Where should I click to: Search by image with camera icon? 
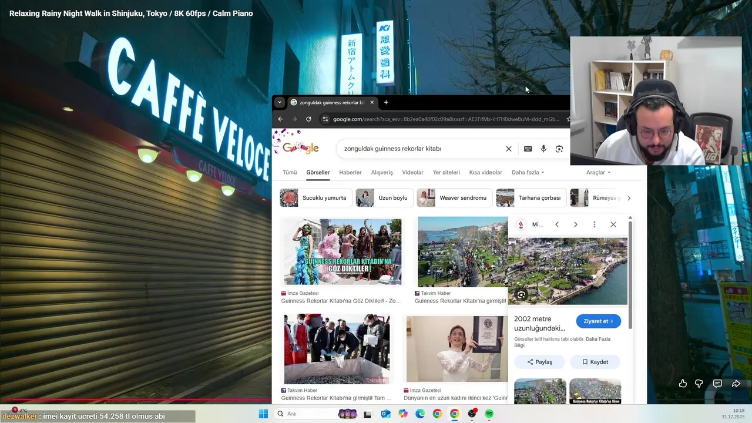coord(559,149)
